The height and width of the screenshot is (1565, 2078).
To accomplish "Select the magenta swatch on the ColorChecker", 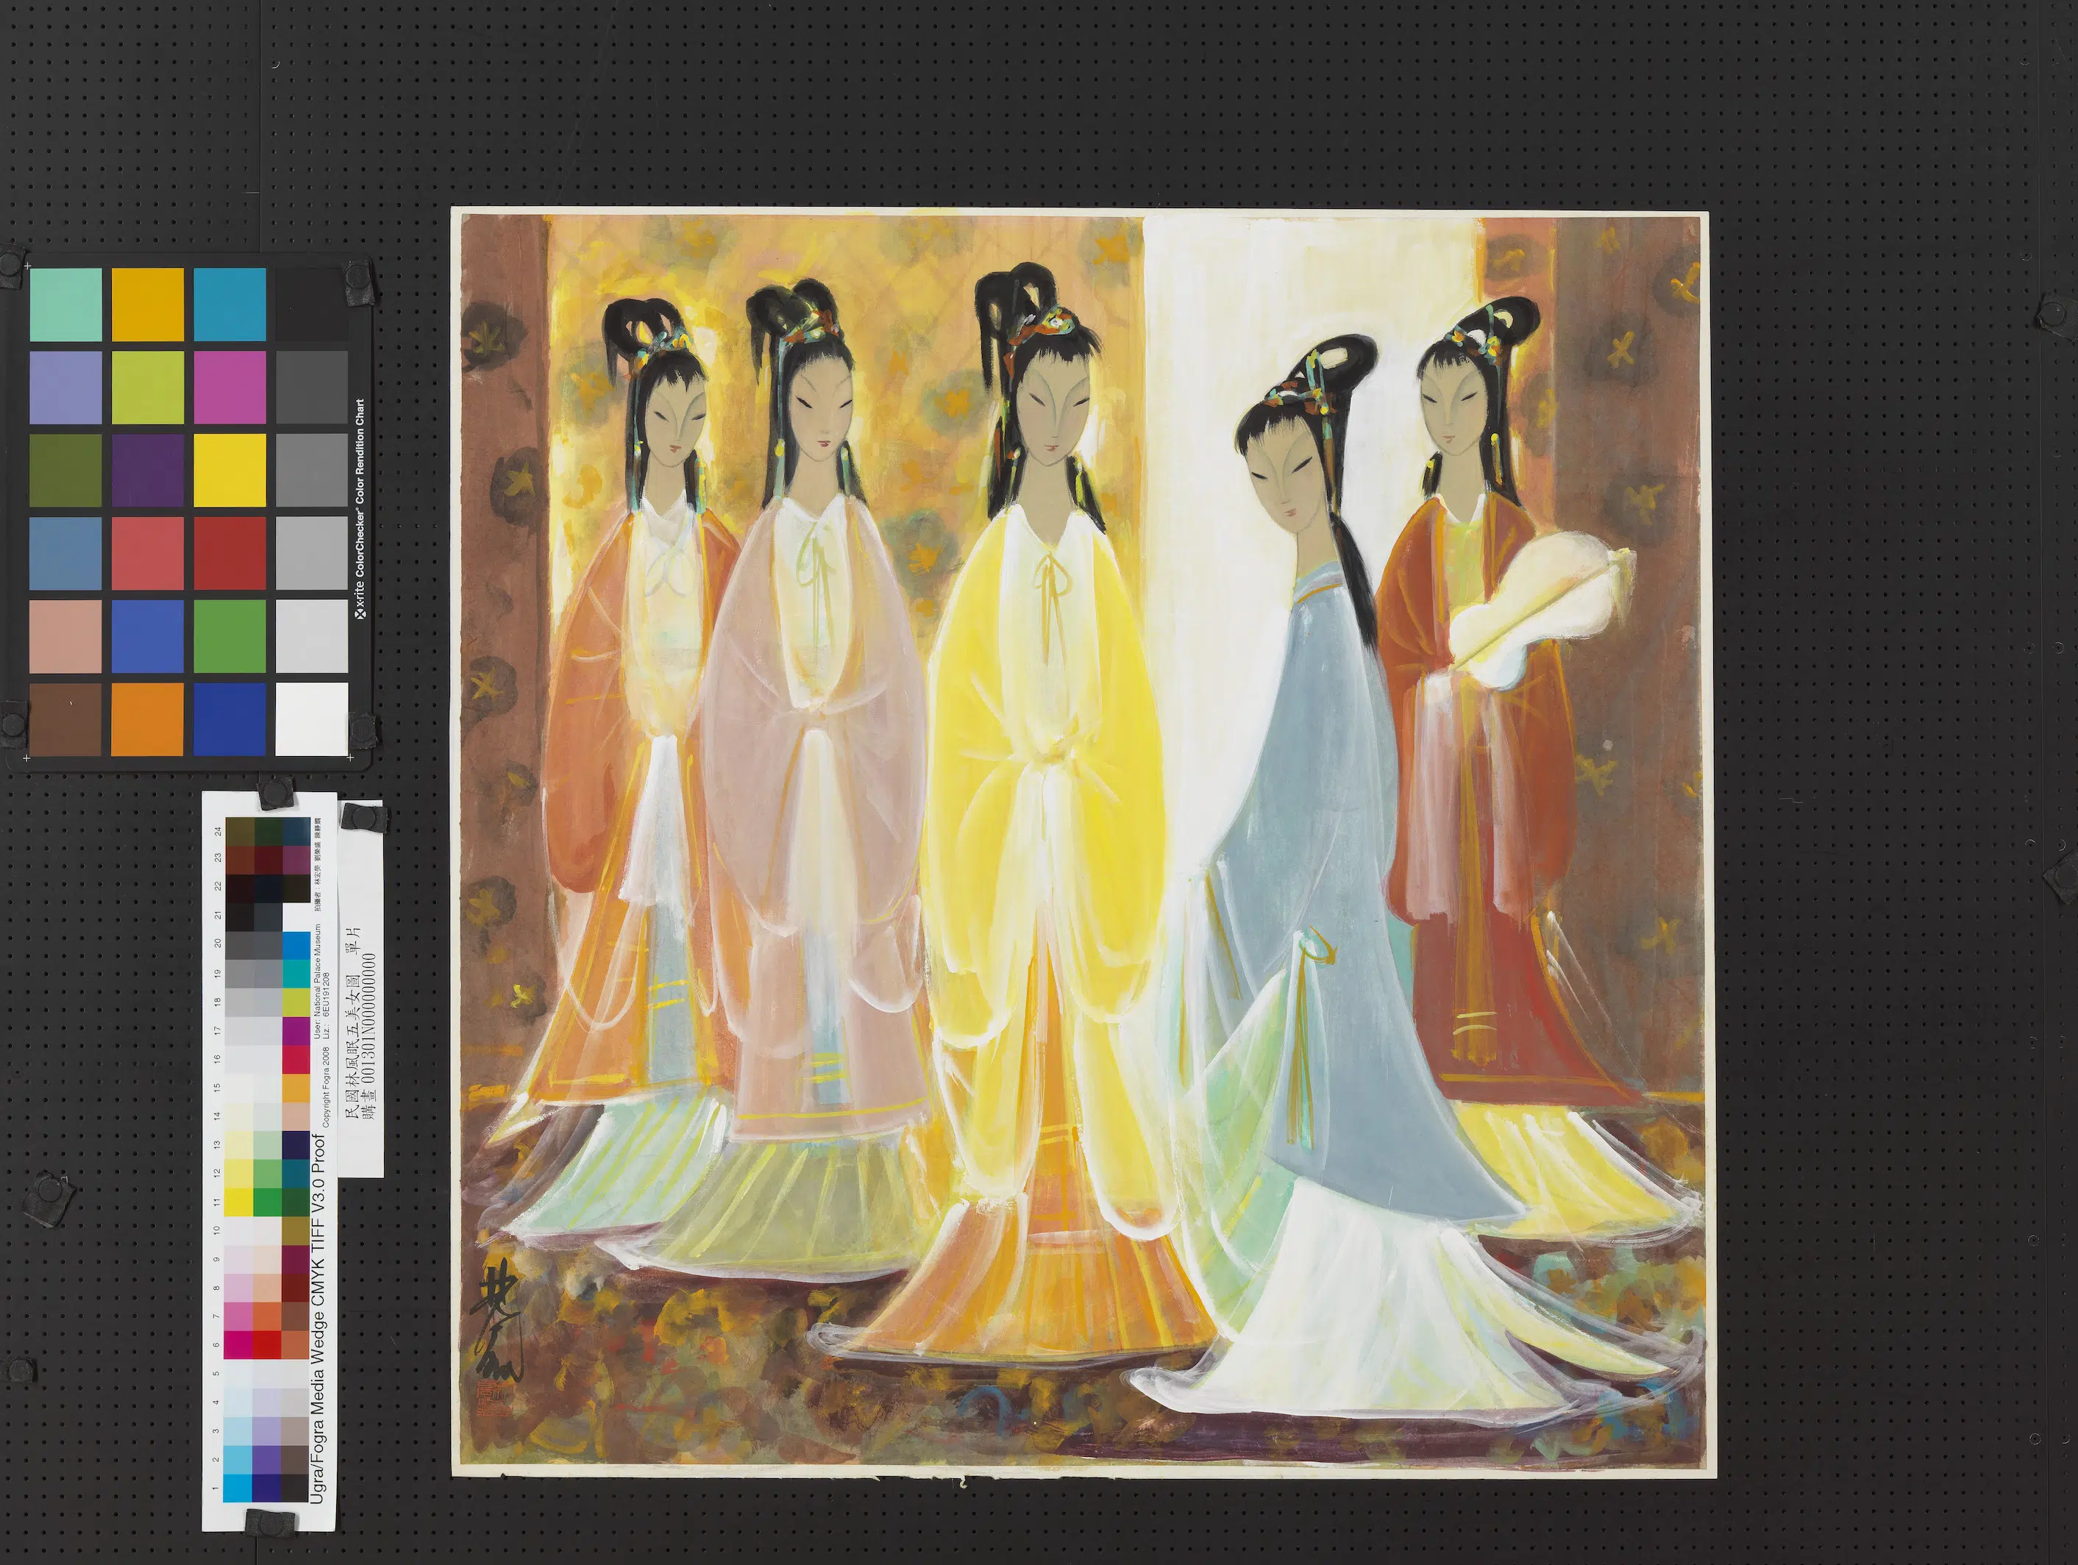I will tap(230, 387).
